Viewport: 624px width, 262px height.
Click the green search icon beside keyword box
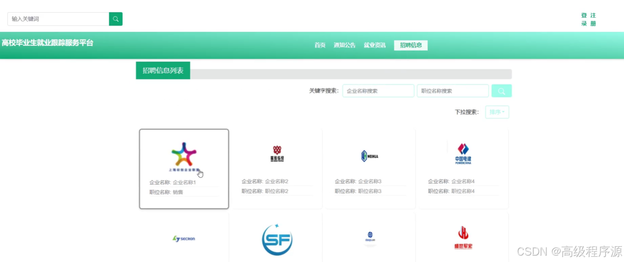116,19
